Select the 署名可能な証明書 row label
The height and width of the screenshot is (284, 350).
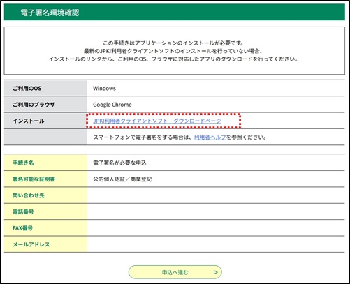coord(34,179)
